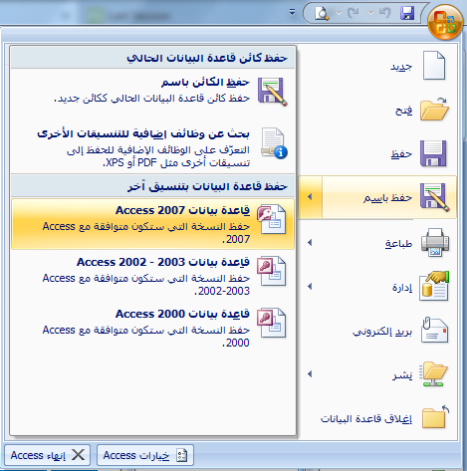Image resolution: width=467 pixels, height=471 pixels.
Task: Click the database management icon for إدارة
Action: coord(434,286)
